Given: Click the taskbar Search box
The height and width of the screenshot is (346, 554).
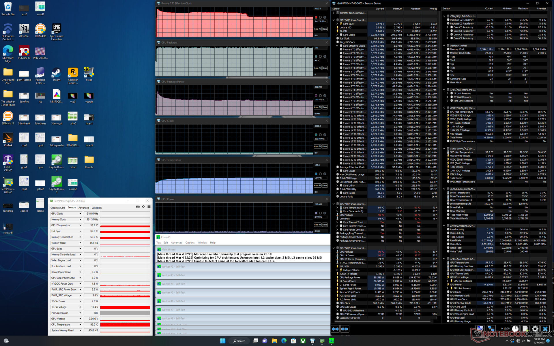Looking at the screenshot, I should pos(239,341).
